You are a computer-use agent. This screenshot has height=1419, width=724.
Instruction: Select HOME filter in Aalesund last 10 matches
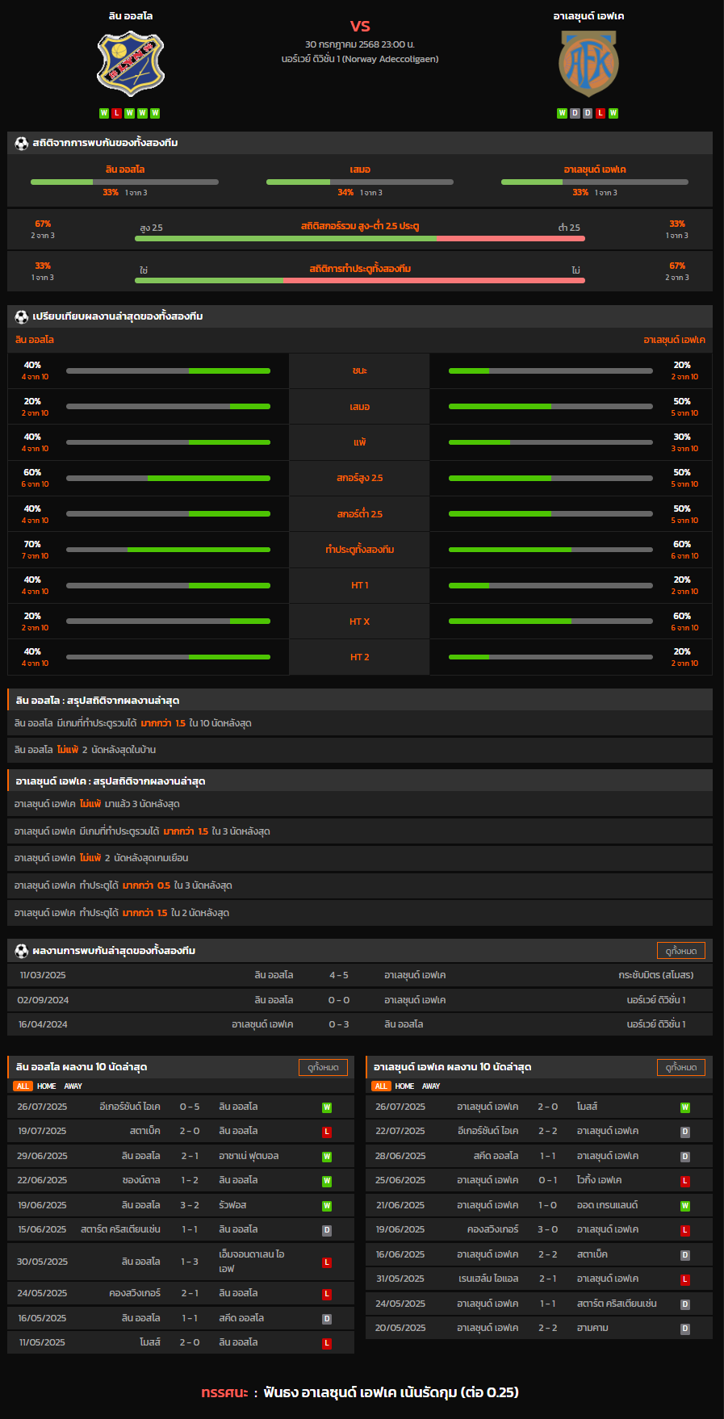pyautogui.click(x=404, y=1086)
